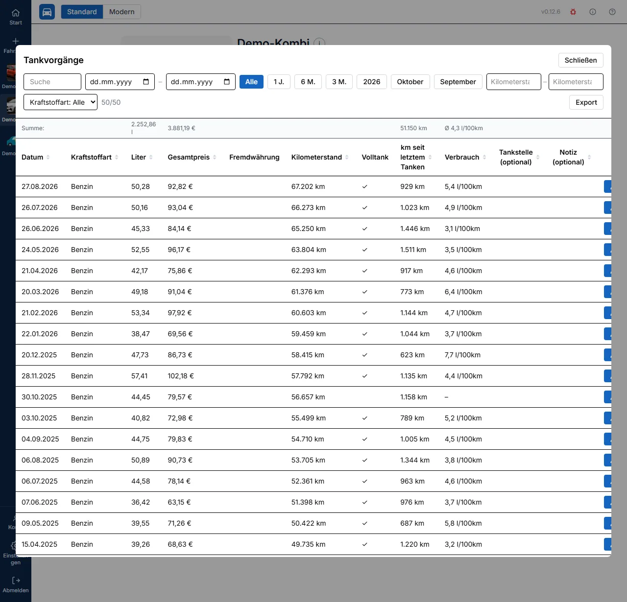Focus the first Kilometerstand range field
Viewport: 627px width, 602px height.
click(x=514, y=82)
